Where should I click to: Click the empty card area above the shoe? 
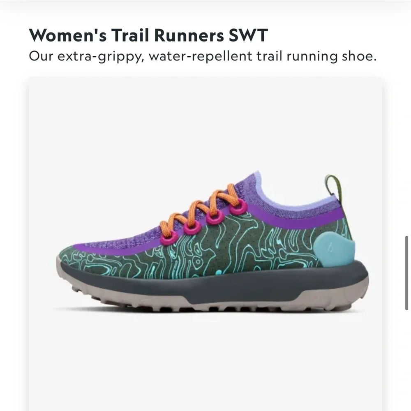coord(205,123)
